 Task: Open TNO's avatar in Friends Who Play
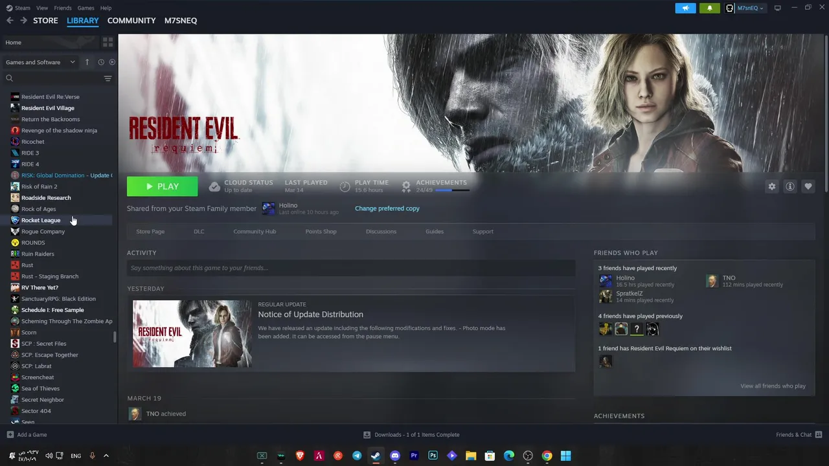712,281
